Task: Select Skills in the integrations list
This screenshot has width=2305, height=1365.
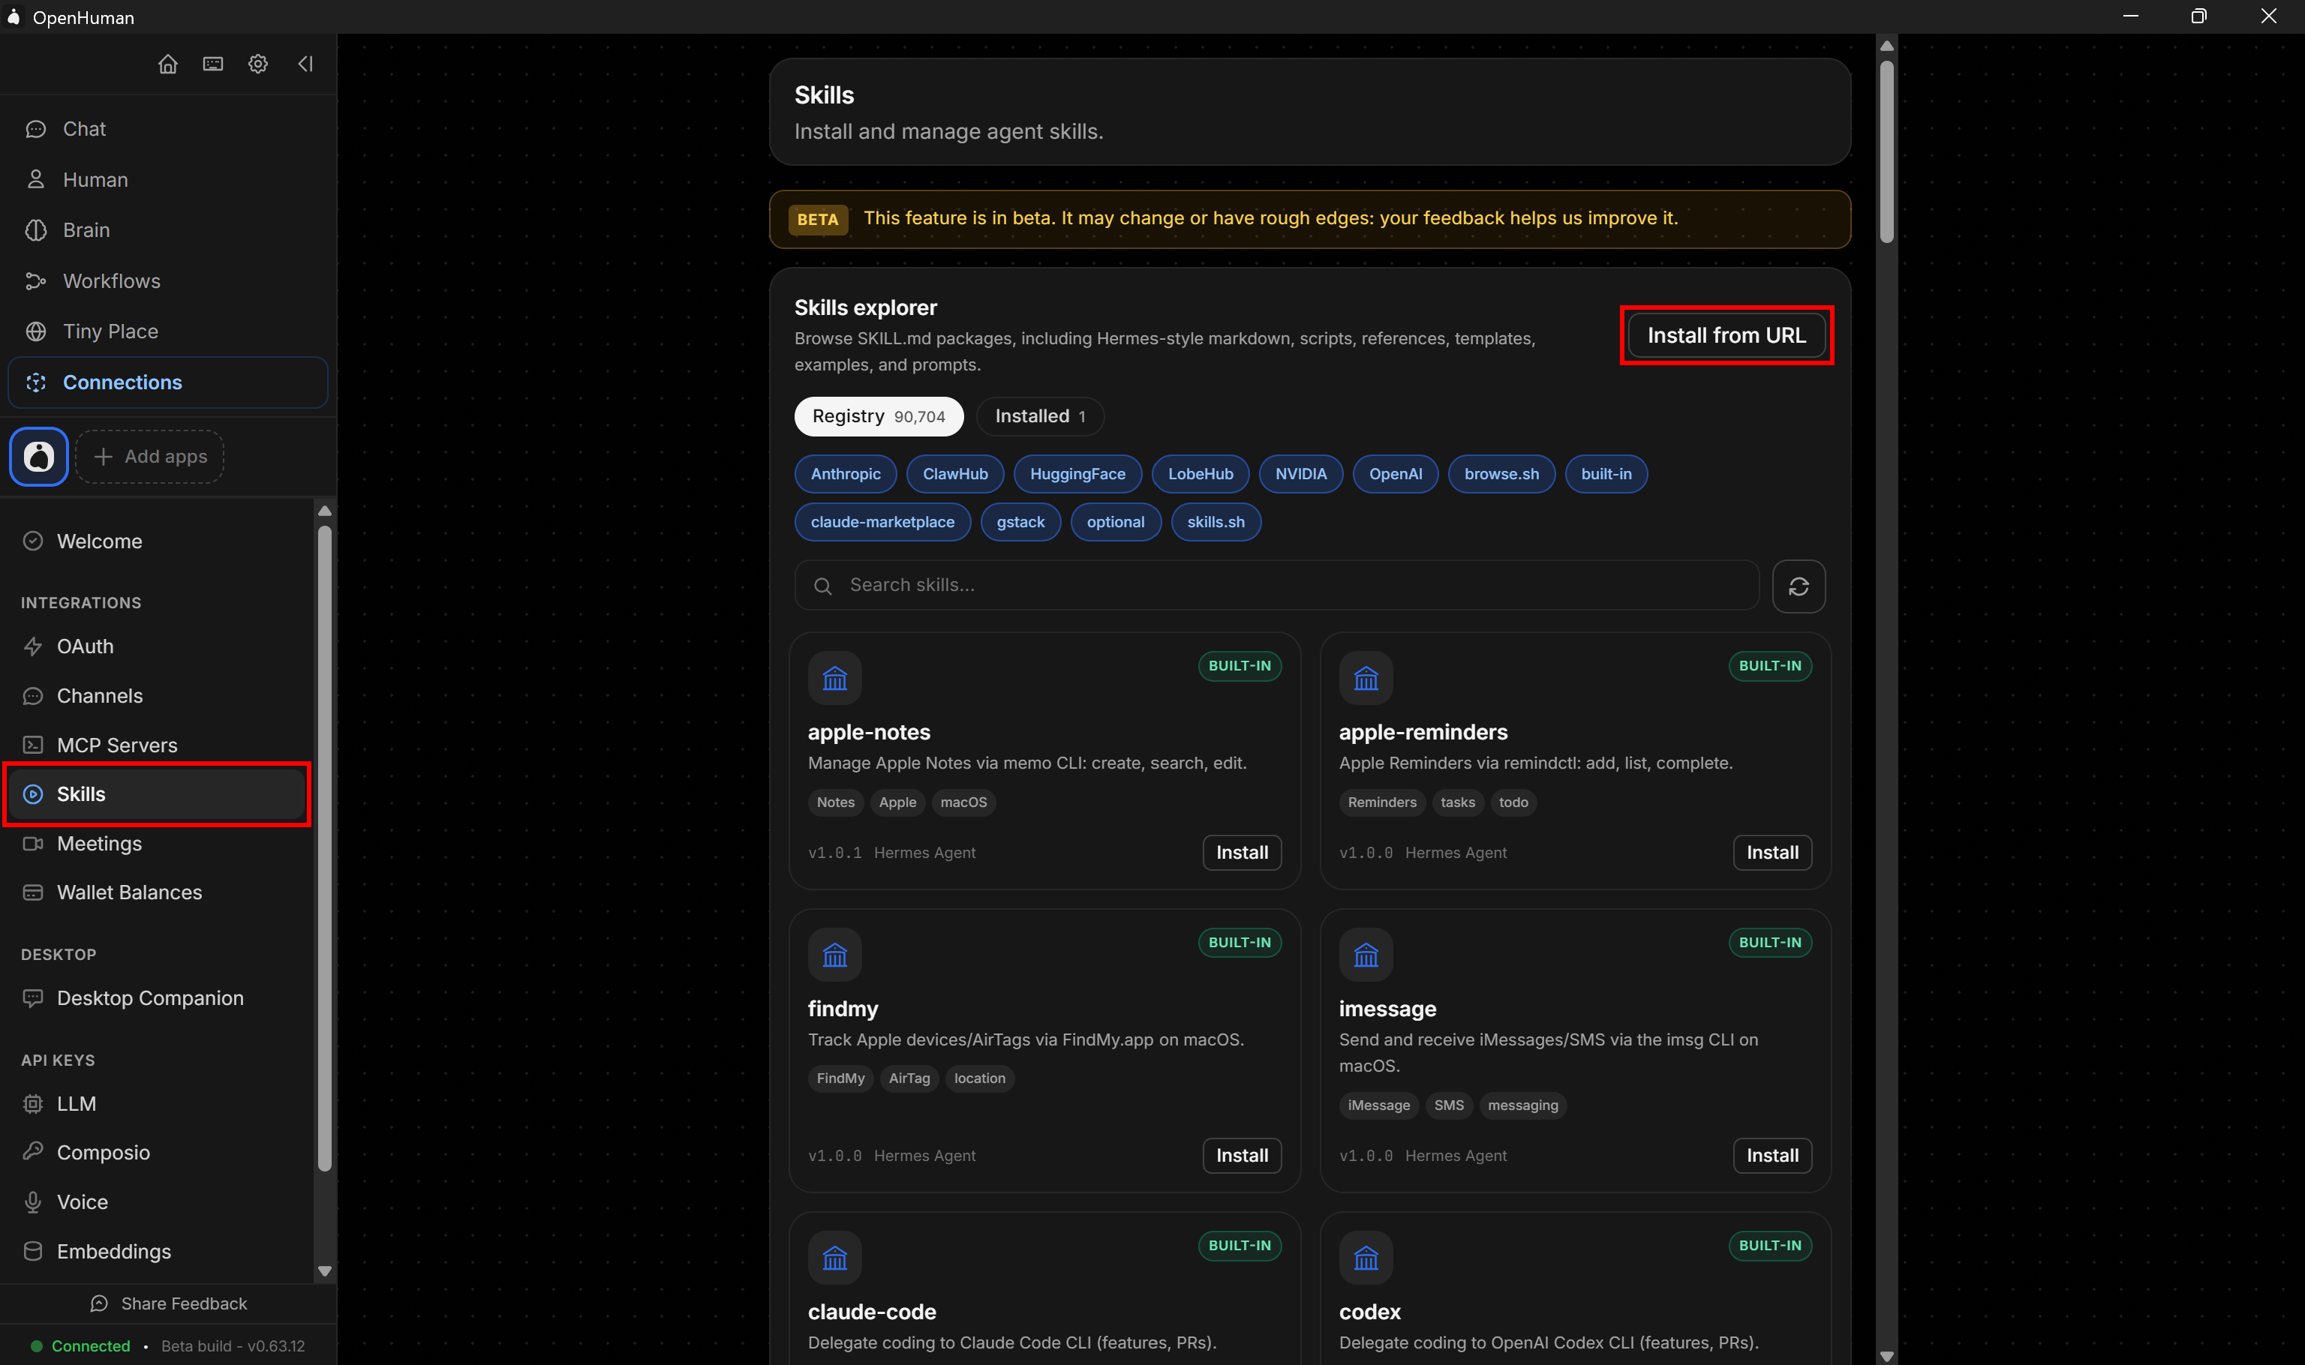Action: (158, 793)
